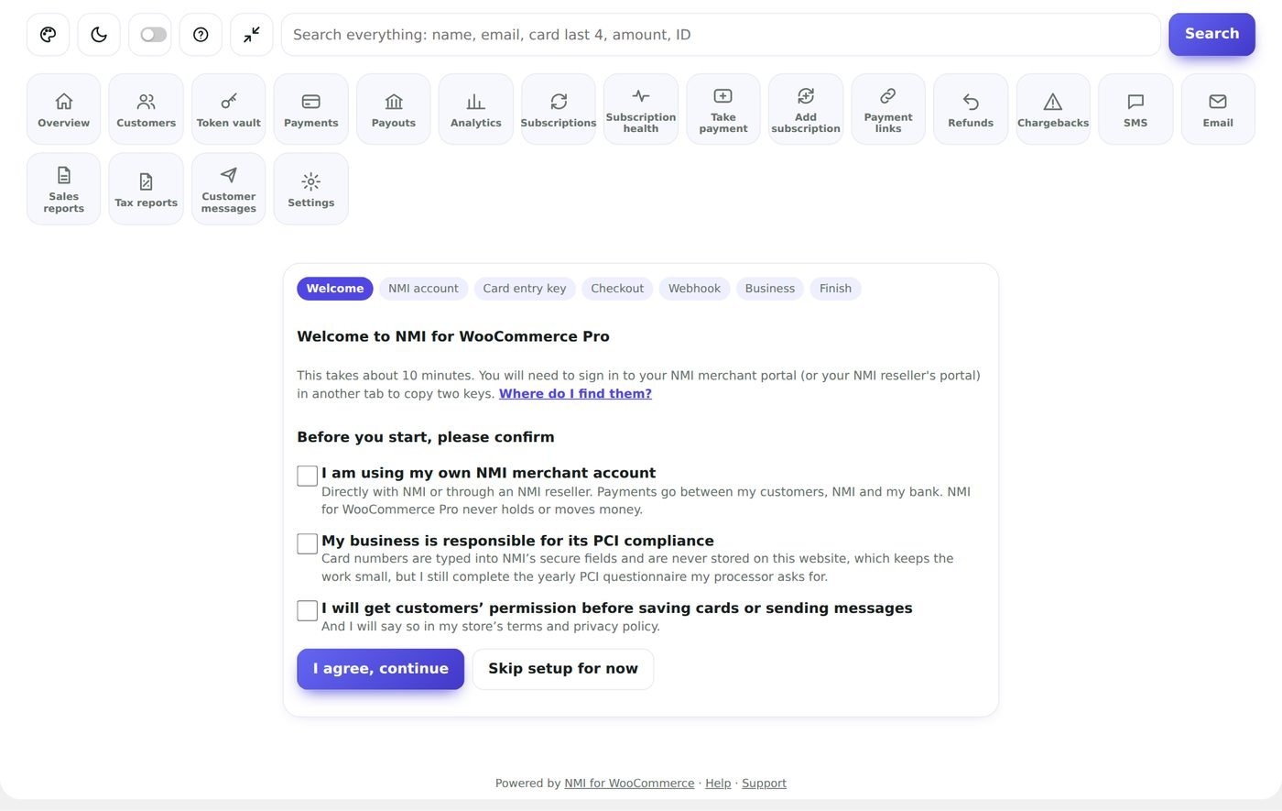
Task: Open the SMS chat bubble tile
Action: point(1135,109)
